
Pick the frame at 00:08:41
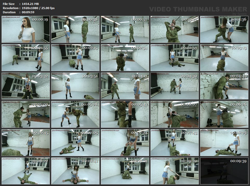coord(75,171)
